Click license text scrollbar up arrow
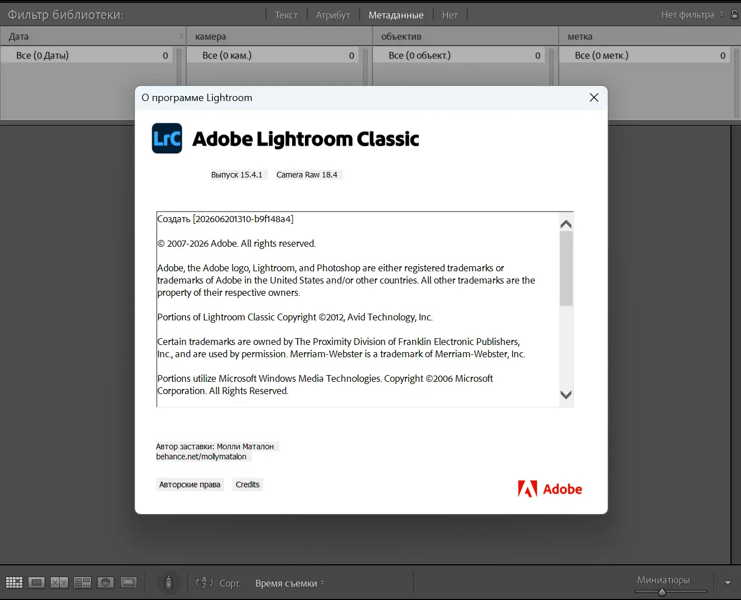The image size is (741, 600). tap(566, 224)
